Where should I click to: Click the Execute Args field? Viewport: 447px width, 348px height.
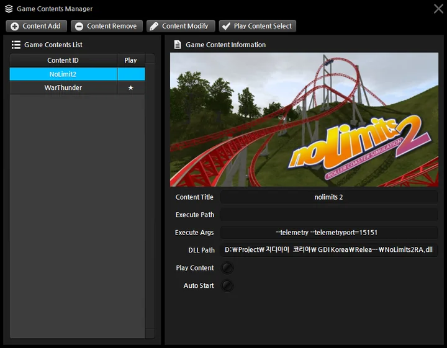coord(328,233)
